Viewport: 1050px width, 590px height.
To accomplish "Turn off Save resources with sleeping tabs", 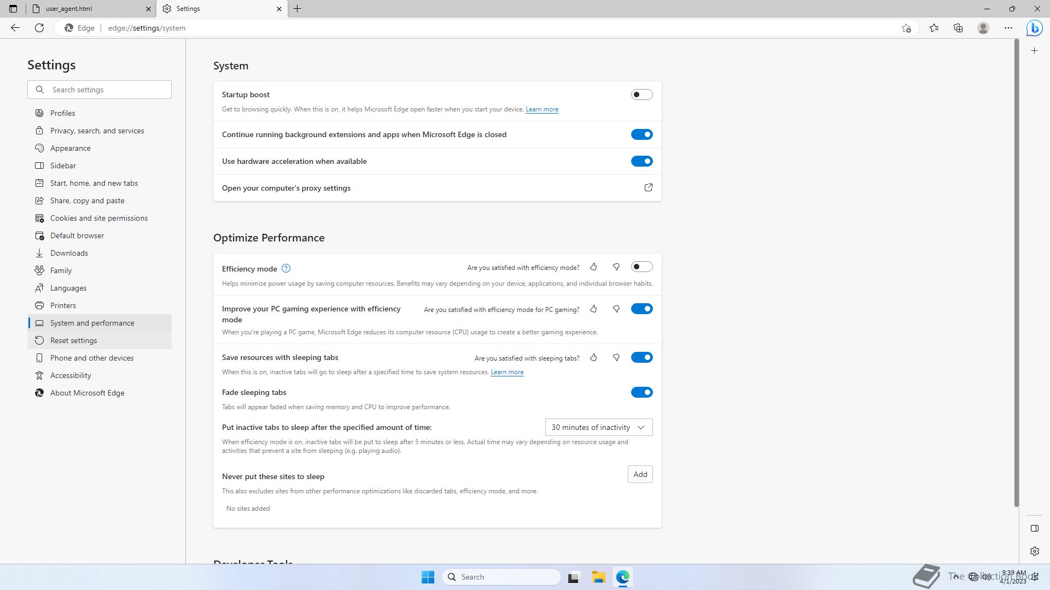I will click(x=641, y=357).
